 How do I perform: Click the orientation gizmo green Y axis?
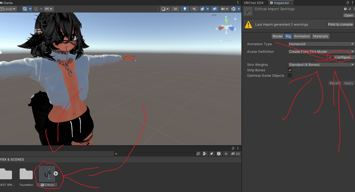(x=226, y=21)
